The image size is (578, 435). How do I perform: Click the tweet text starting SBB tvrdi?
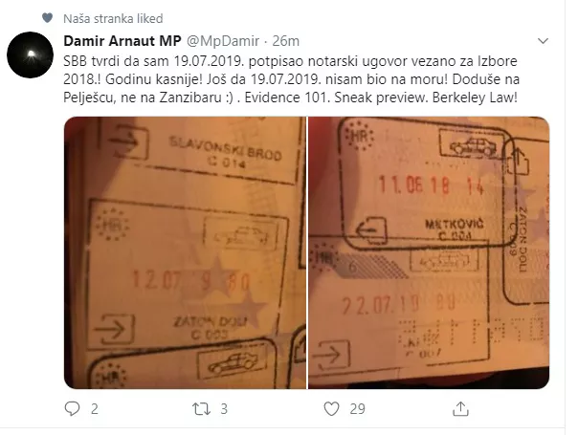coord(291,79)
